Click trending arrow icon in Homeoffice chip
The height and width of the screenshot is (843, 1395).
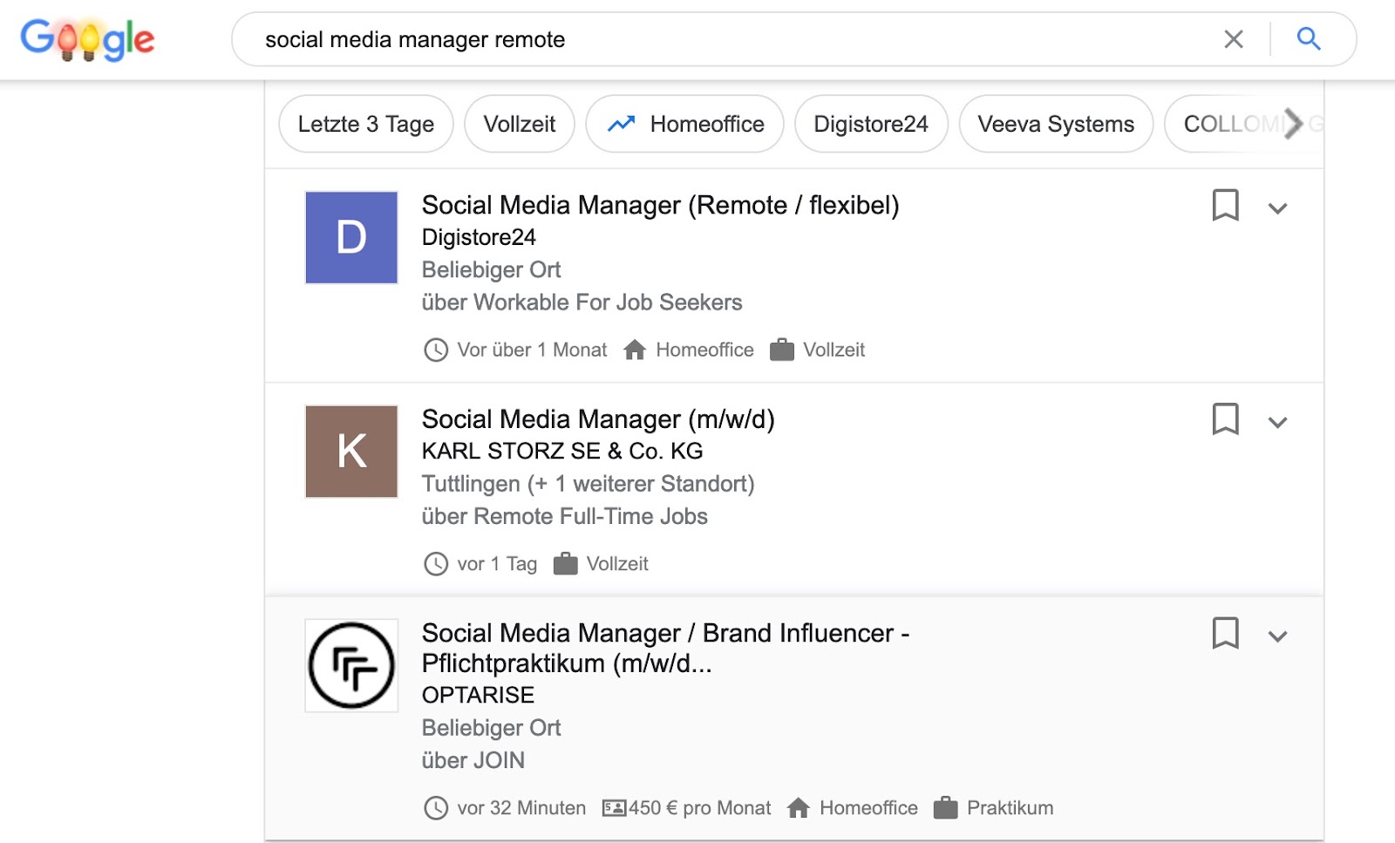click(x=622, y=124)
